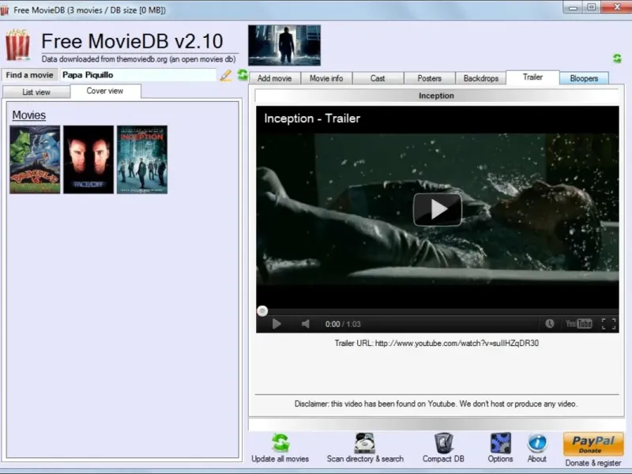
Task: Click the Update all movies icon
Action: coord(280,442)
